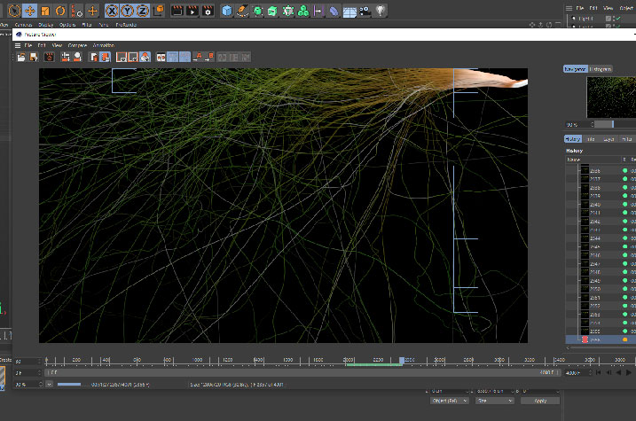This screenshot has width=636, height=421.
Task: Select the Move tool in top toolbar
Action: point(28,12)
